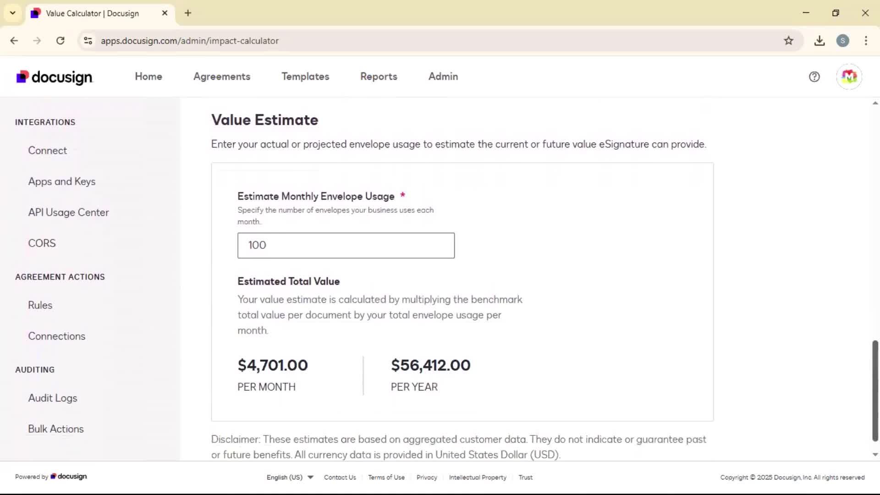
Task: Reload the page
Action: click(60, 41)
